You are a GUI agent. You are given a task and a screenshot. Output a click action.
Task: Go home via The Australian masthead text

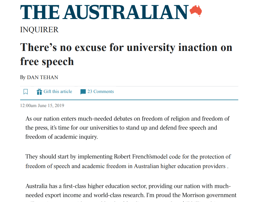104,12
